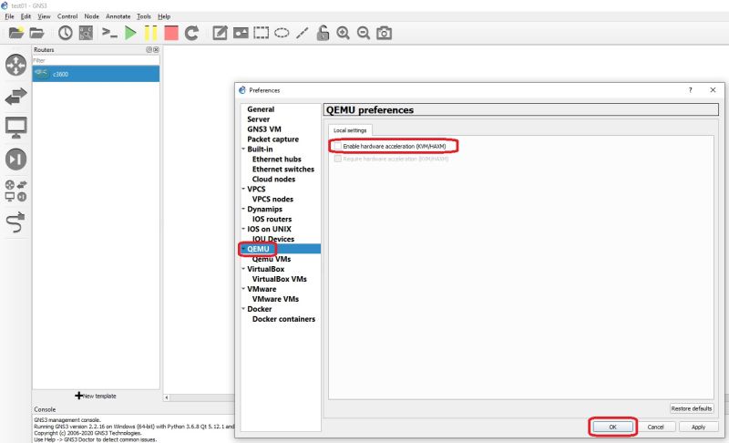Select General in preferences tree
Image resolution: width=729 pixels, height=443 pixels.
click(261, 109)
